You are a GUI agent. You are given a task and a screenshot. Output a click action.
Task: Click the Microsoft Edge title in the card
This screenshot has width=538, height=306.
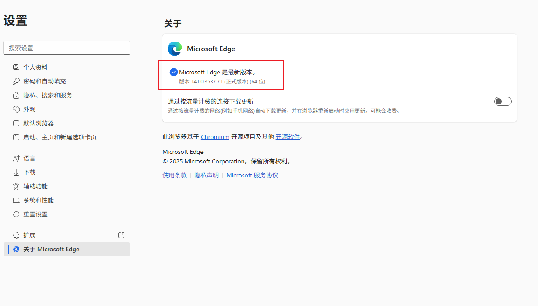click(x=211, y=49)
